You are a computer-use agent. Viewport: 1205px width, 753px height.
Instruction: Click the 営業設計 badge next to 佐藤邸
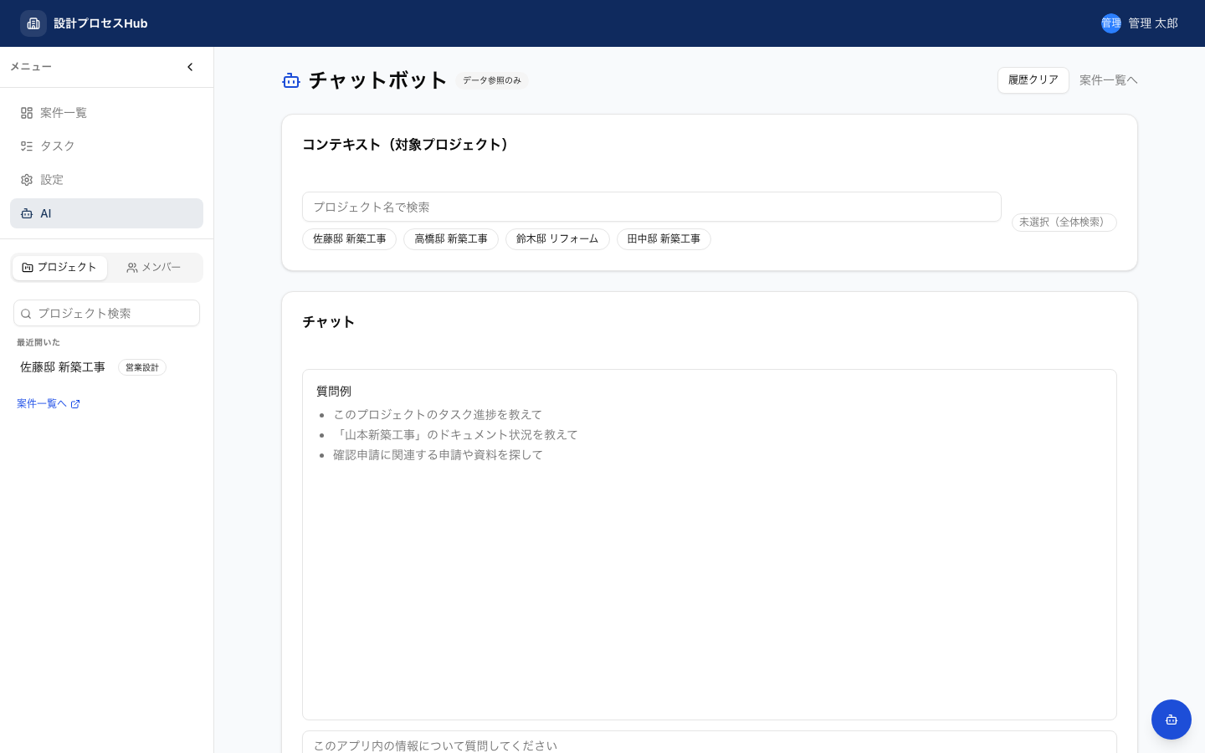tap(141, 367)
